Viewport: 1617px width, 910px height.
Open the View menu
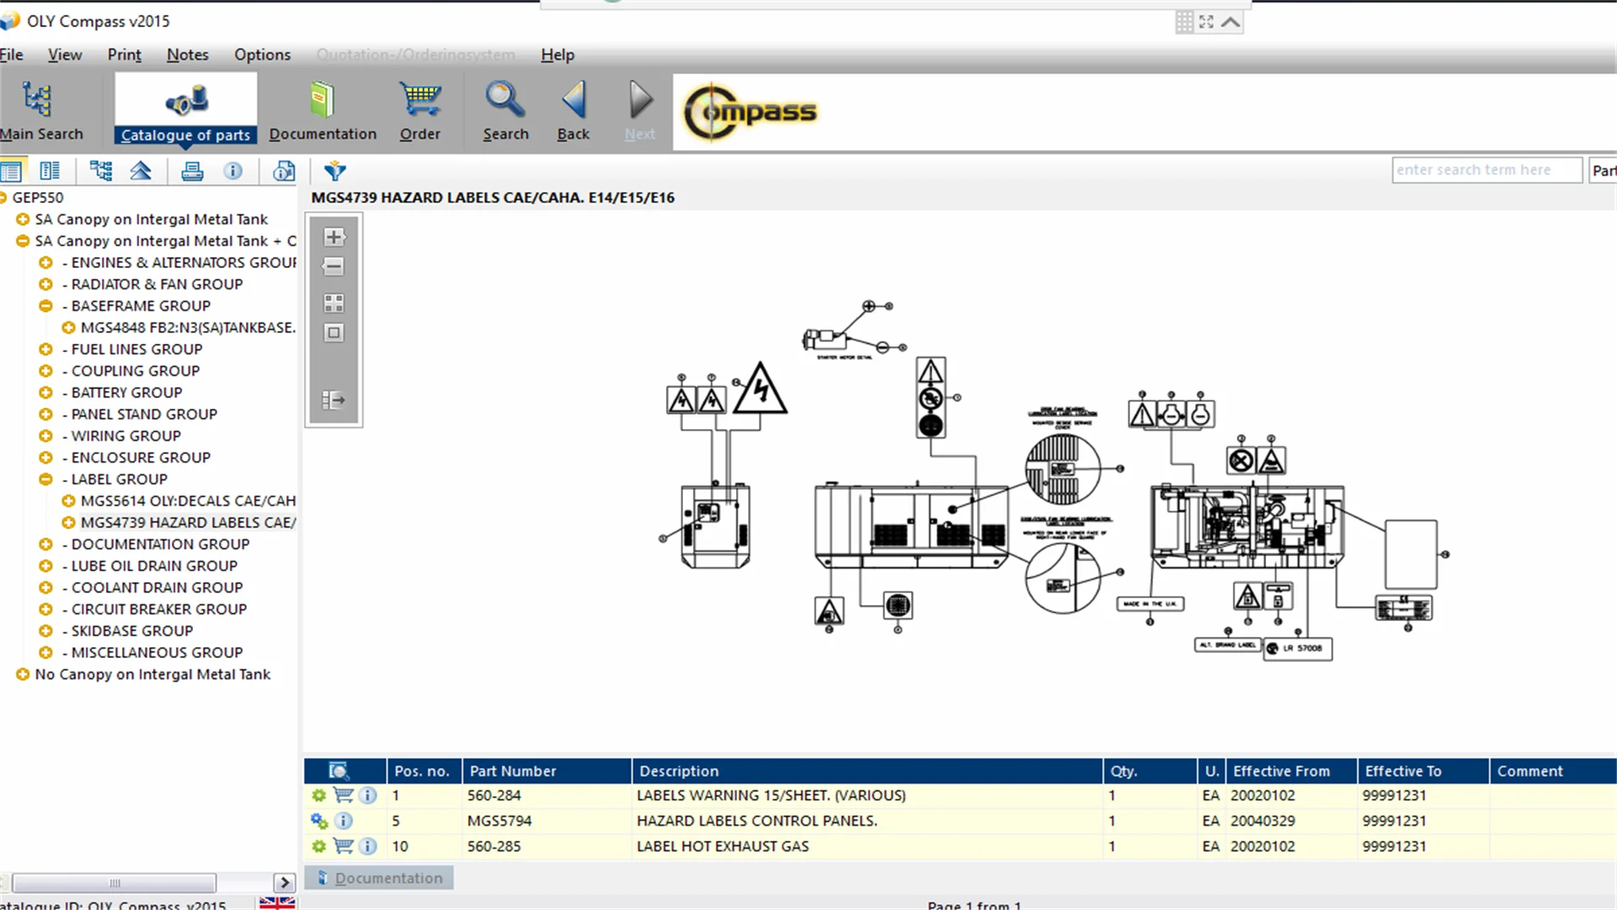coord(65,55)
